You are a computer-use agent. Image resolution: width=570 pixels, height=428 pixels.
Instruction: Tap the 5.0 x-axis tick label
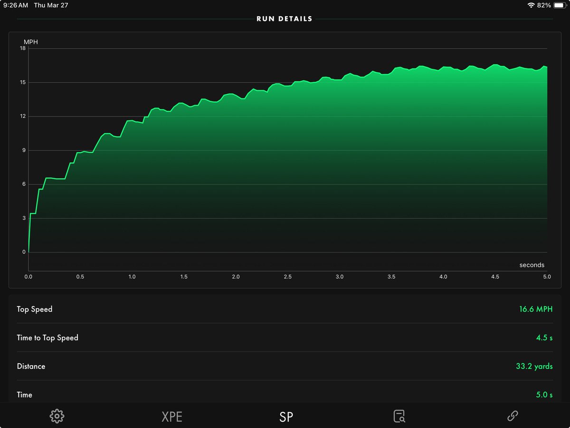[x=547, y=277]
